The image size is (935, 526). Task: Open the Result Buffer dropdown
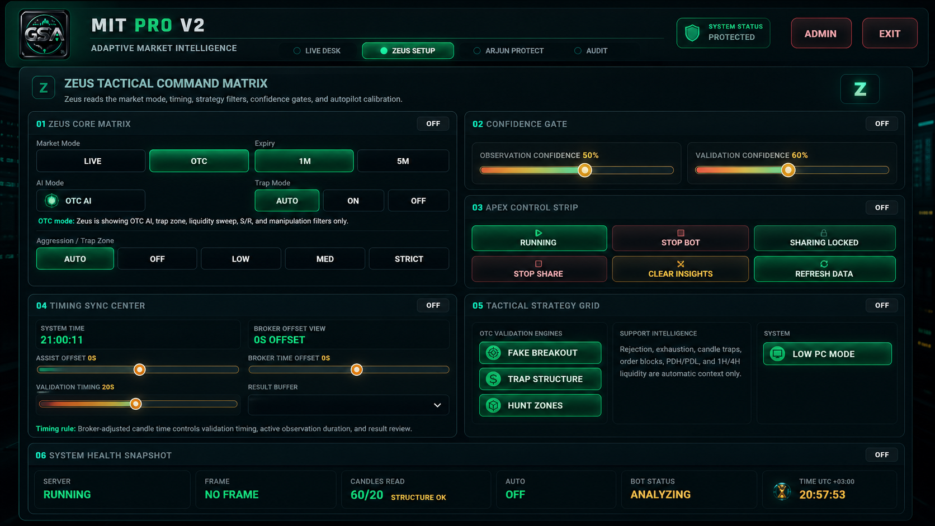coord(348,405)
